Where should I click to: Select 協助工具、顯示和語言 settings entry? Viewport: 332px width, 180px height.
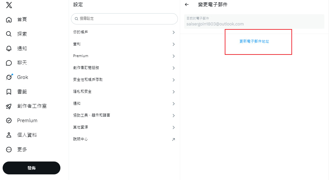124,115
